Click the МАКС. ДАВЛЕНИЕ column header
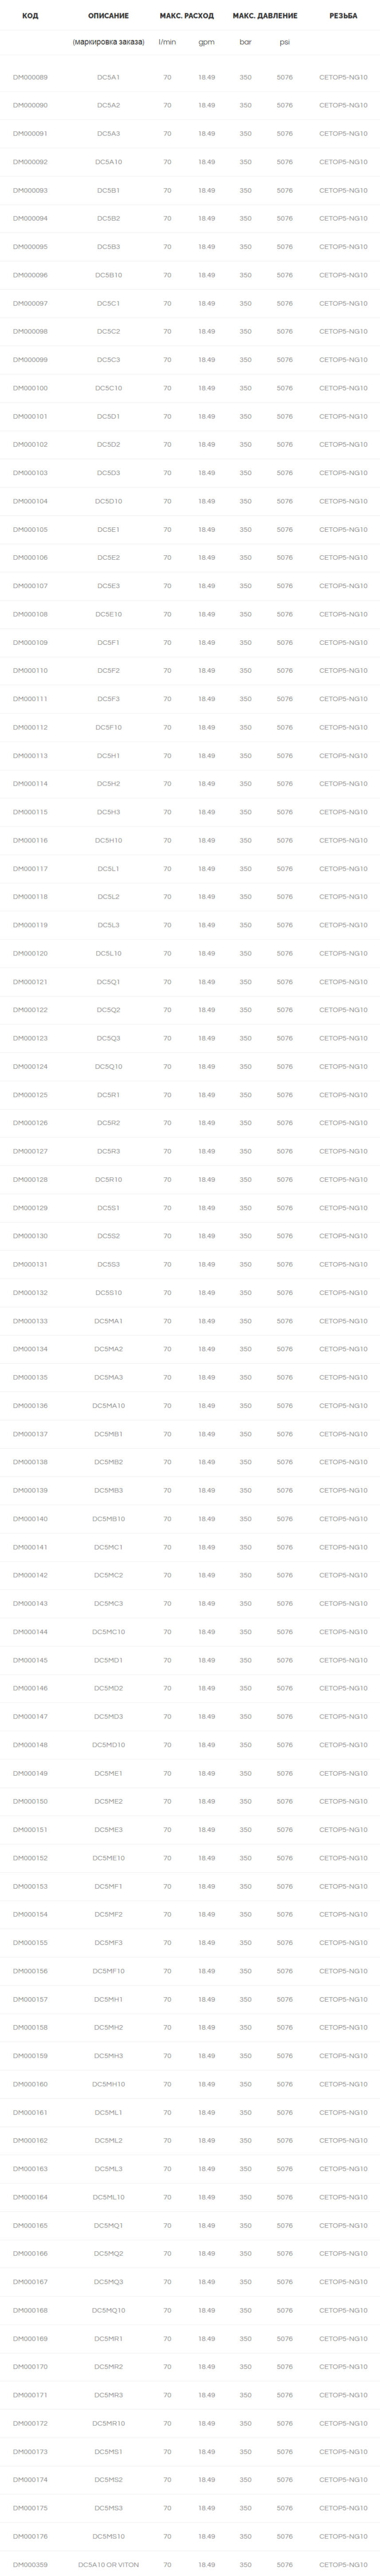Screen dimensions: 380x2576 tap(265, 16)
